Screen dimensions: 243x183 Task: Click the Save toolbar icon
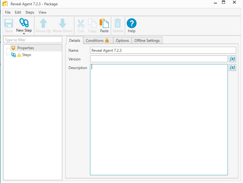pyautogui.click(x=9, y=23)
